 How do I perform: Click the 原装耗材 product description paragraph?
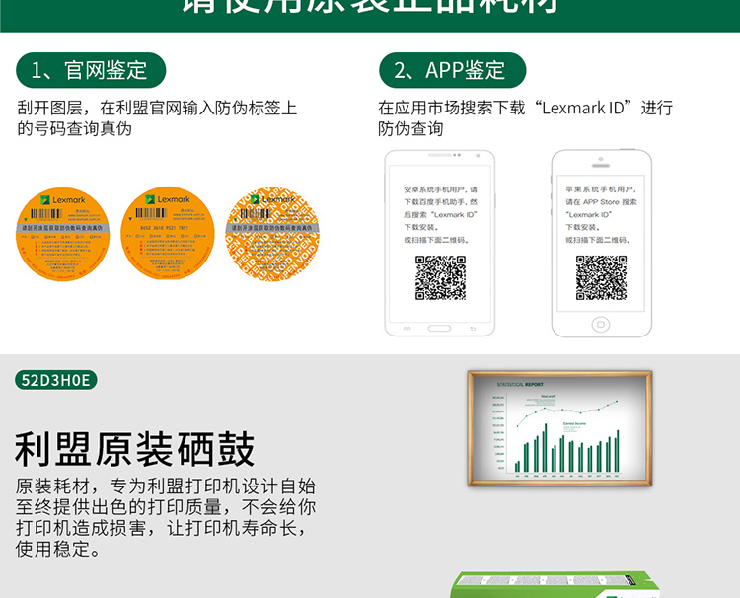(166, 518)
